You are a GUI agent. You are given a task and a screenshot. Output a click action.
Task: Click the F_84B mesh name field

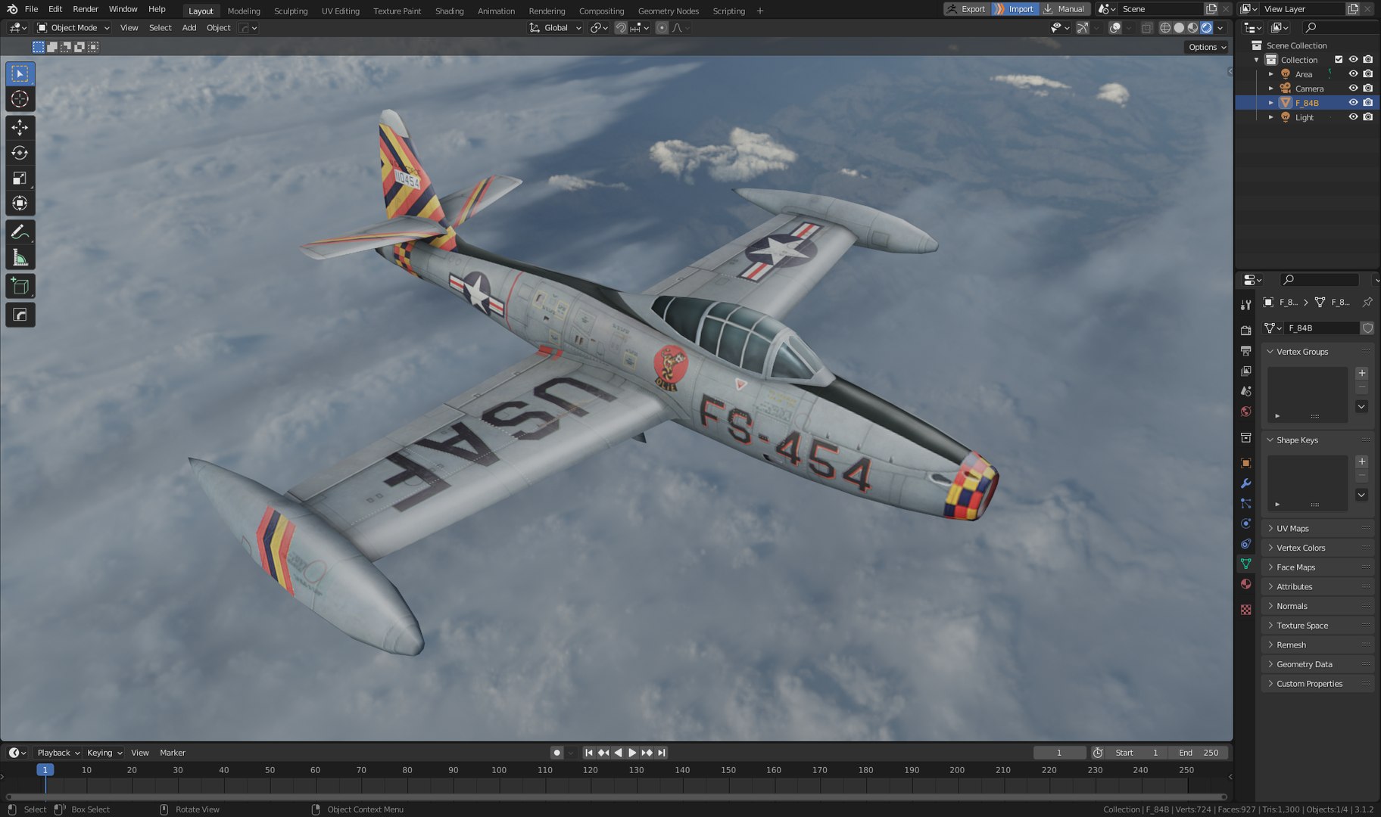tap(1323, 328)
